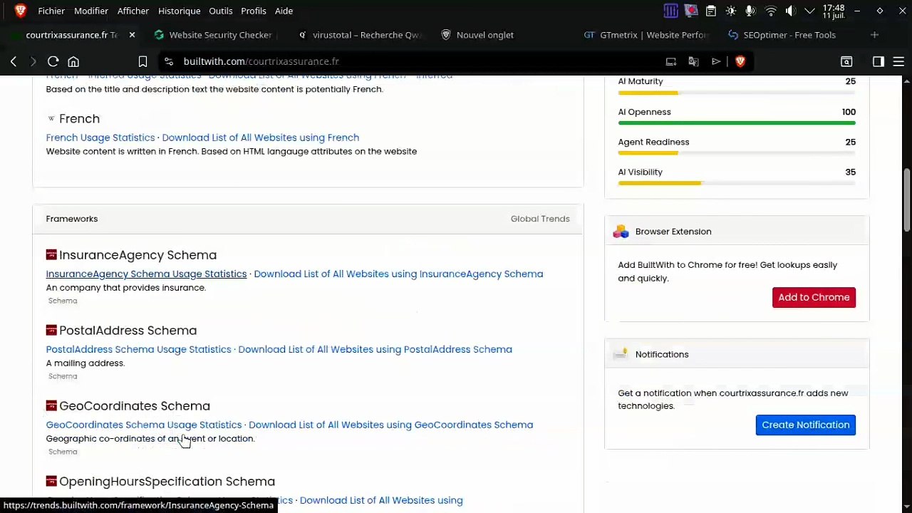The height and width of the screenshot is (513, 912).
Task: Click the Add to Chrome button
Action: pos(814,297)
